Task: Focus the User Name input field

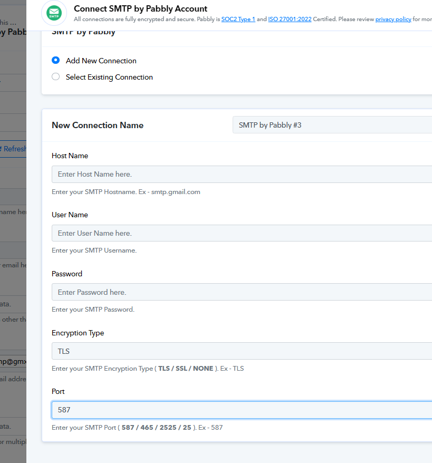Action: pyautogui.click(x=242, y=233)
